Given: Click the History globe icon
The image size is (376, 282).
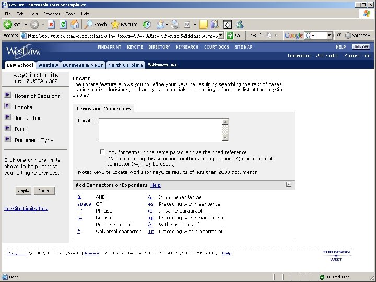Looking at the screenshot, I should coord(147,24).
